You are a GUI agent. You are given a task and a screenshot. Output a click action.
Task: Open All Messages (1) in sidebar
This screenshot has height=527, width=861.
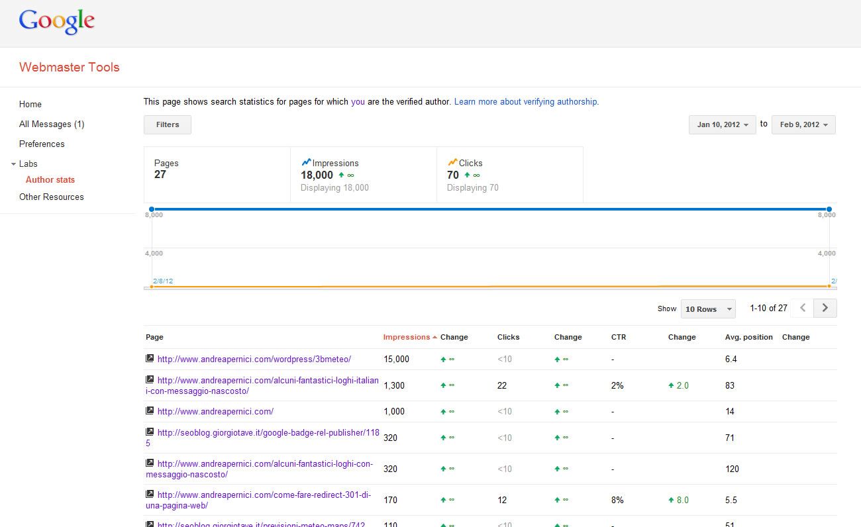click(x=52, y=124)
